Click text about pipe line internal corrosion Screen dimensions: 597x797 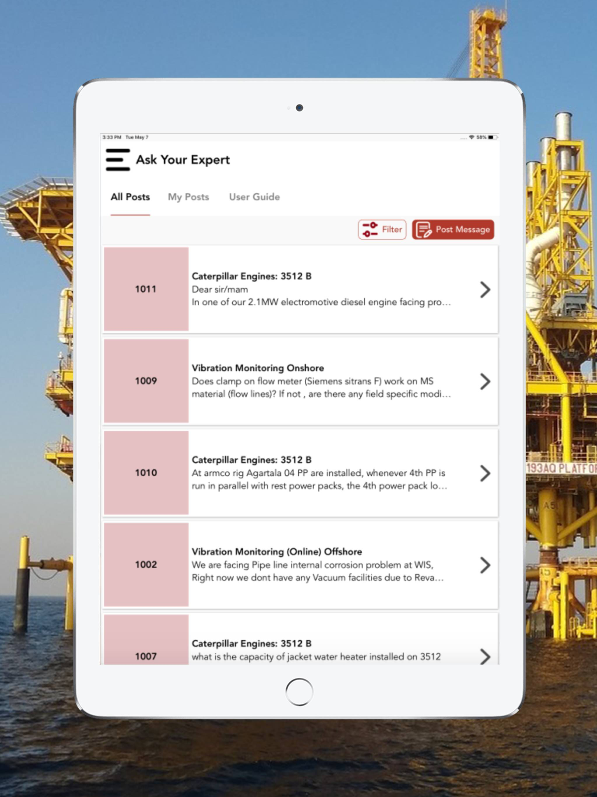point(317,571)
